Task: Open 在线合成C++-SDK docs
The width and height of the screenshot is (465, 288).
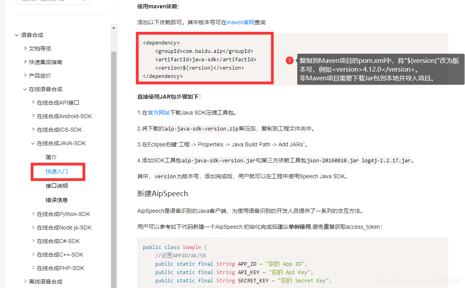Action: 60,255
